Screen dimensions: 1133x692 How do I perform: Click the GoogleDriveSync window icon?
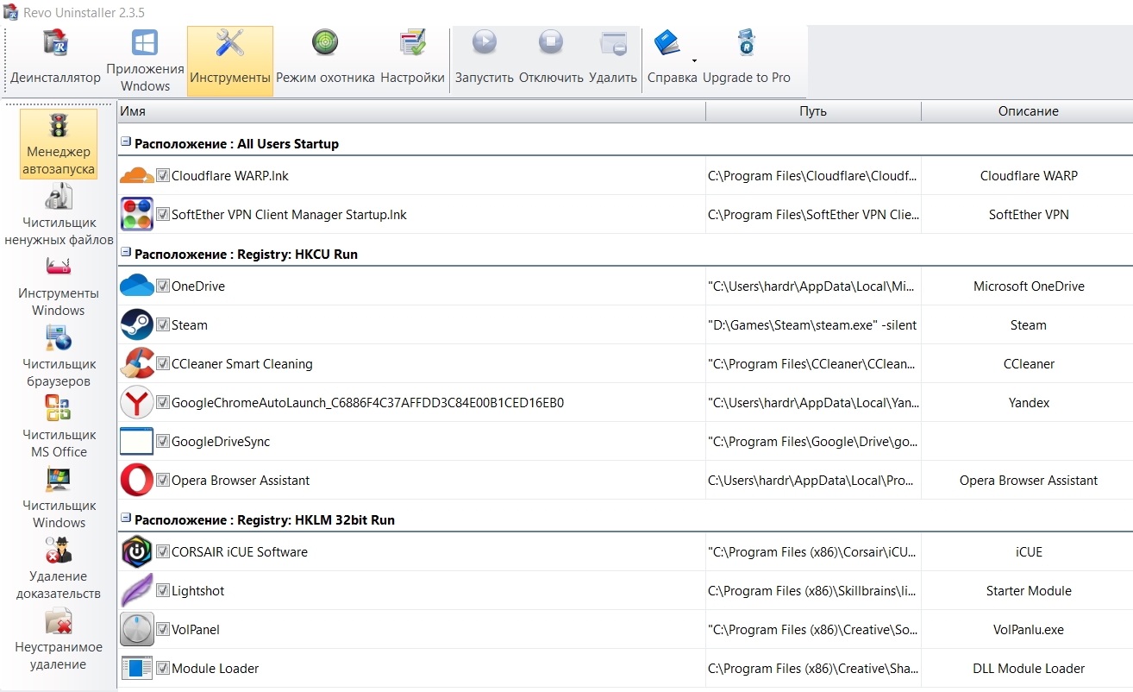(x=137, y=441)
